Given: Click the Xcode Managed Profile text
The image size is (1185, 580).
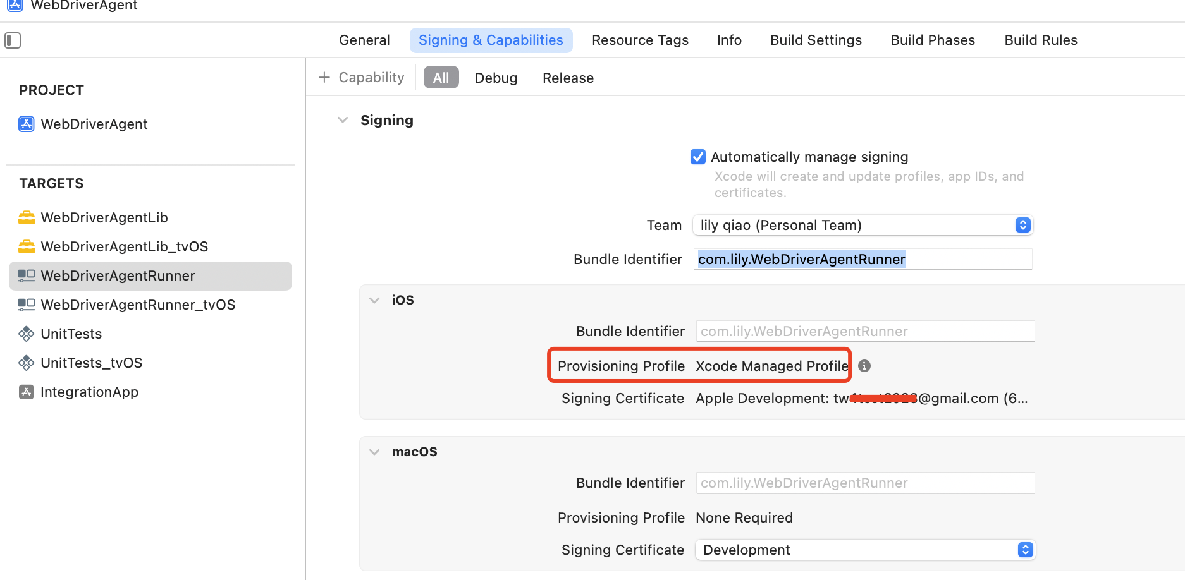Looking at the screenshot, I should pyautogui.click(x=772, y=366).
